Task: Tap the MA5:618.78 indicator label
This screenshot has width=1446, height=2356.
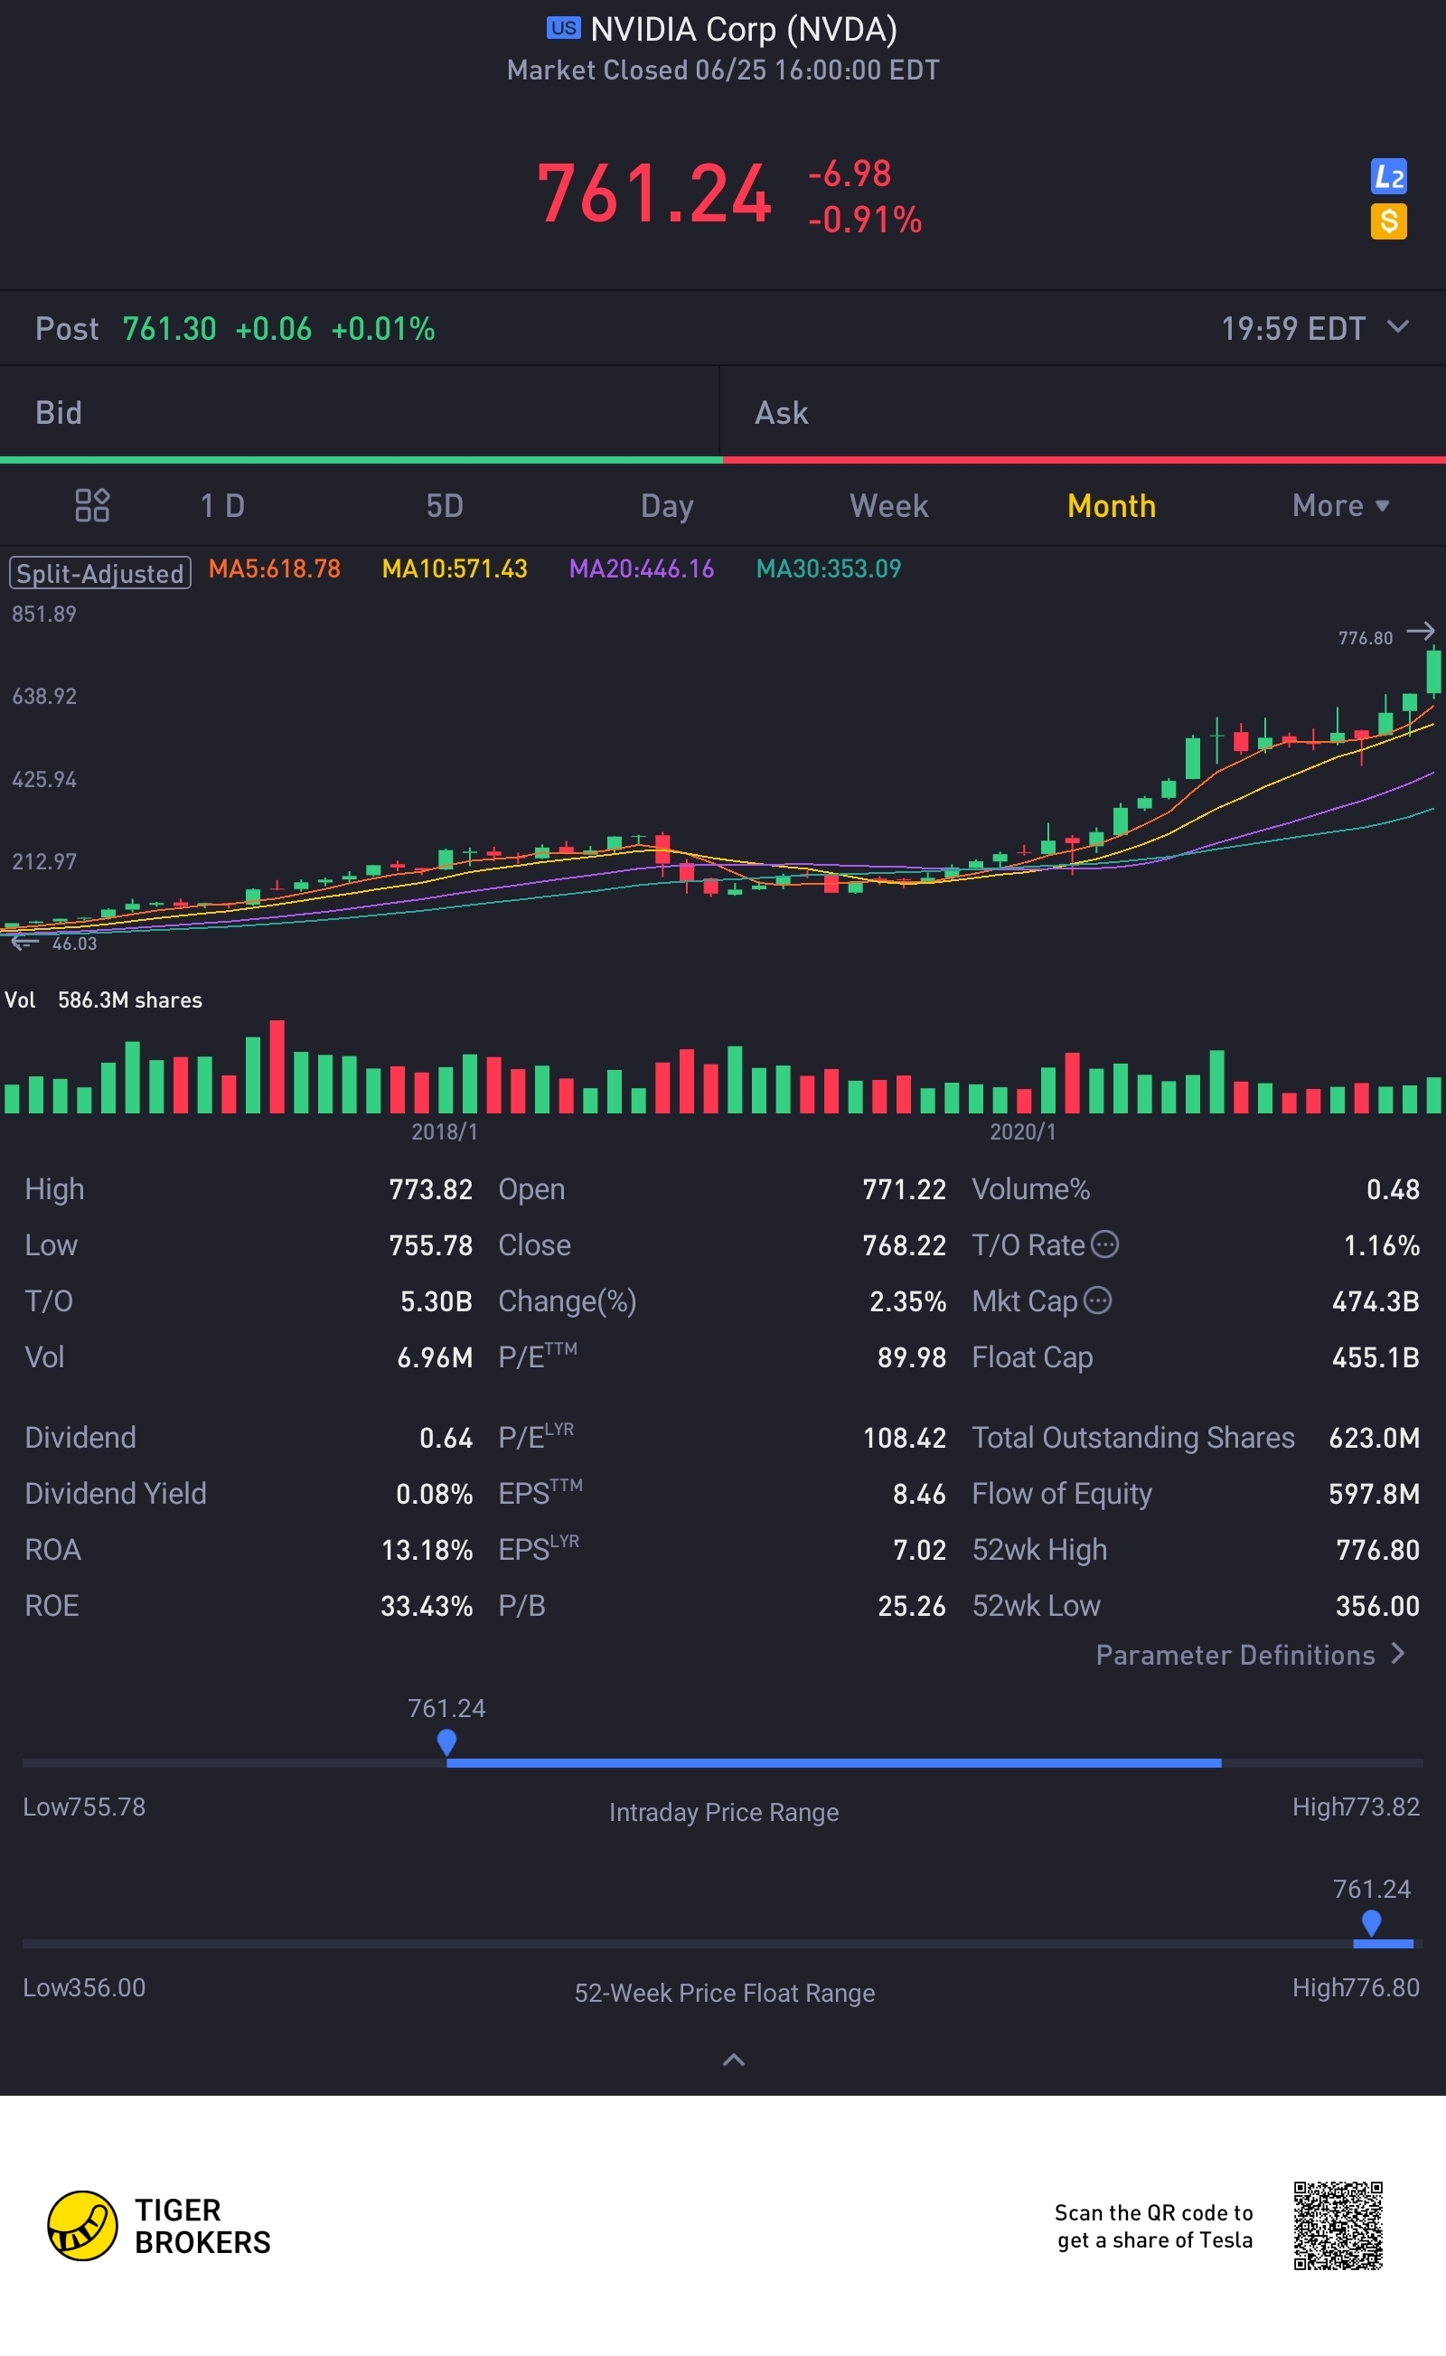Action: click(275, 569)
